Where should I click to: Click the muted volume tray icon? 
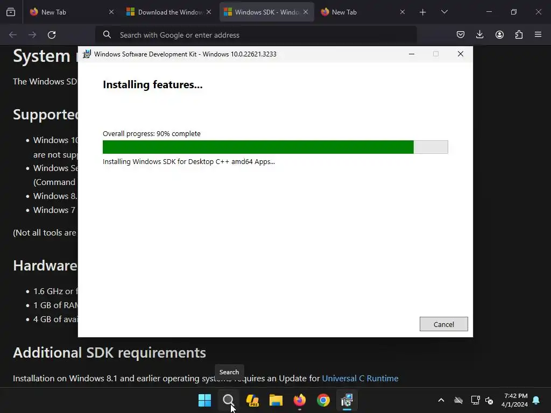(x=489, y=400)
